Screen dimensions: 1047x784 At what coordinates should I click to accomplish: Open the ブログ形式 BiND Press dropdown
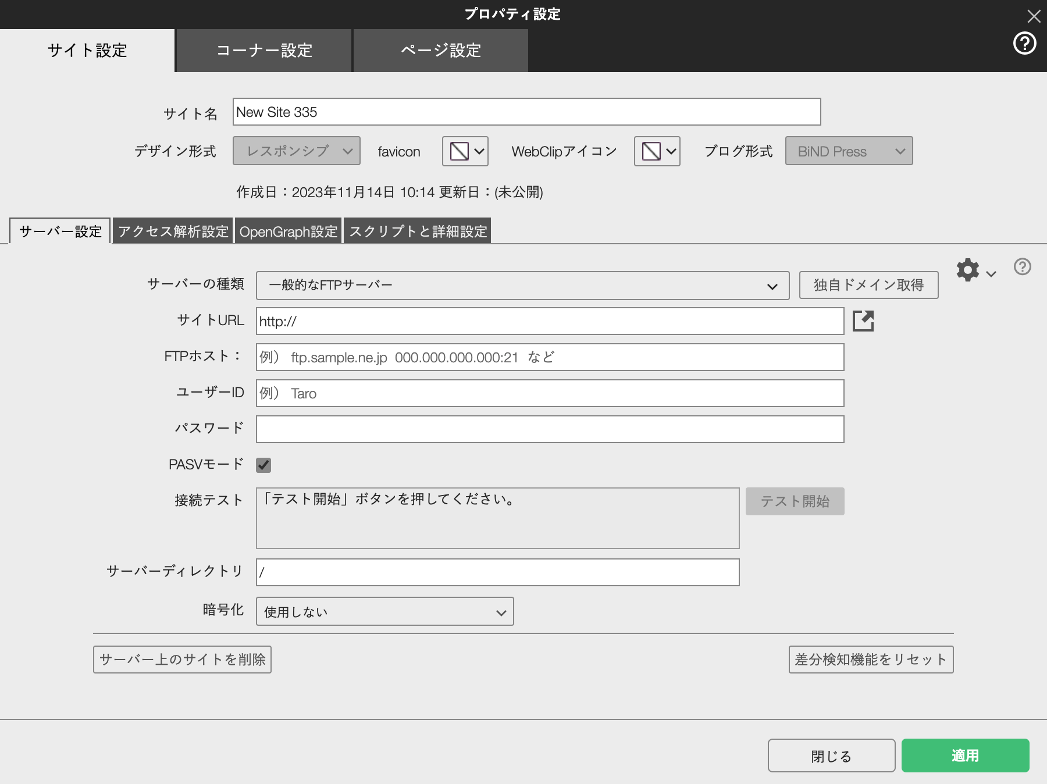848,151
